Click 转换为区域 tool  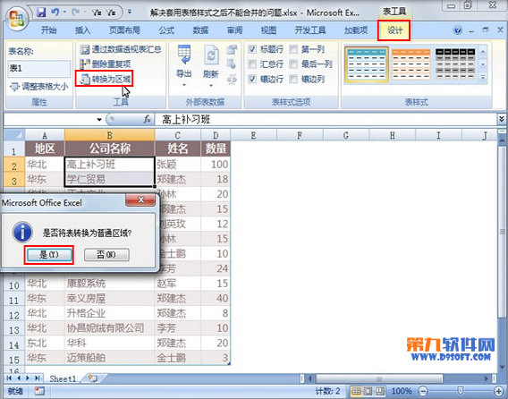[x=106, y=79]
